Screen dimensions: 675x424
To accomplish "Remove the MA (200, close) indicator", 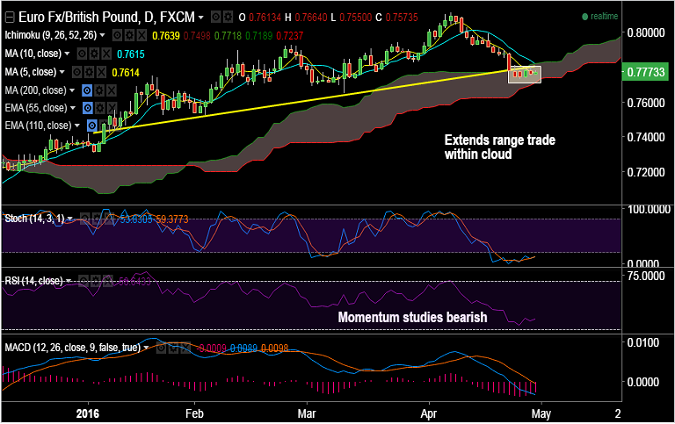I will click(112, 90).
